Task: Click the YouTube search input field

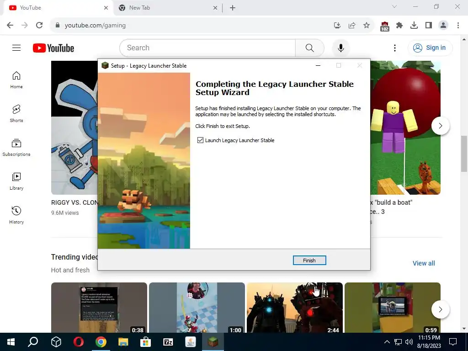Action: [x=207, y=48]
